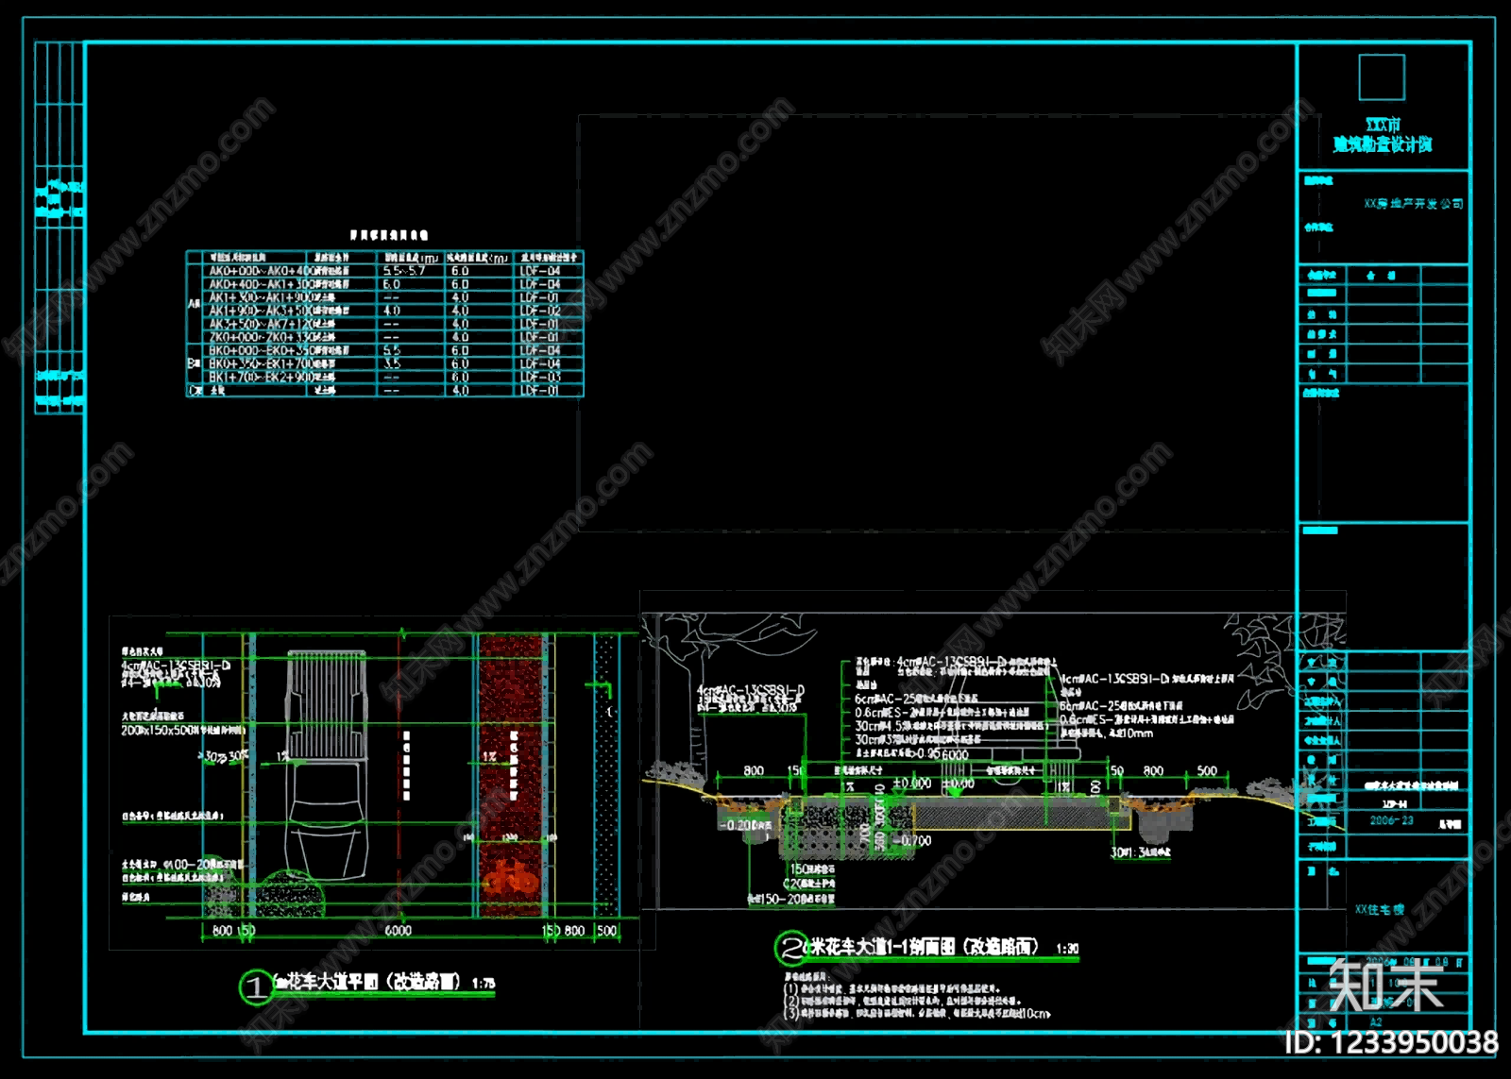
Task: Select the ID: 1233950038 text
Action: tap(1391, 1042)
